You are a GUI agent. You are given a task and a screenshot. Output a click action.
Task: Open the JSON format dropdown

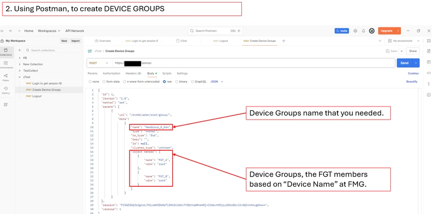(217, 82)
